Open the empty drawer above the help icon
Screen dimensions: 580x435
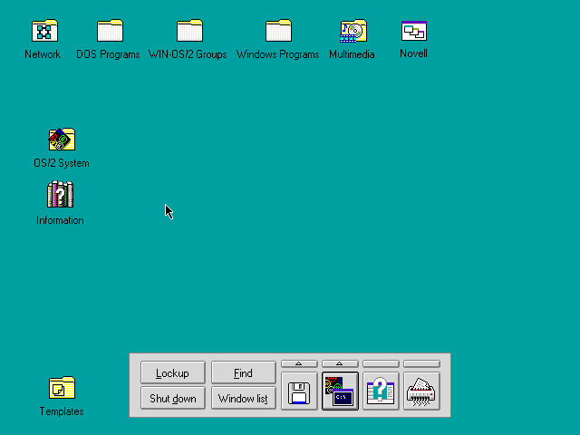tap(381, 363)
